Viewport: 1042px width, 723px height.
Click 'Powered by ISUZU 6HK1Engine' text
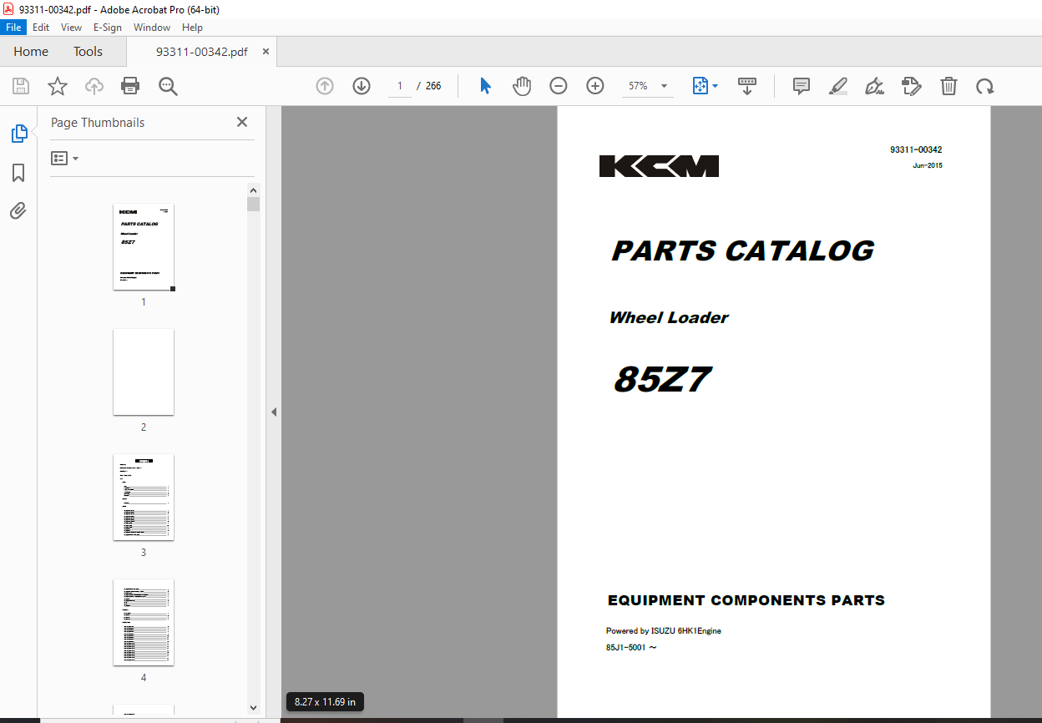[664, 631]
